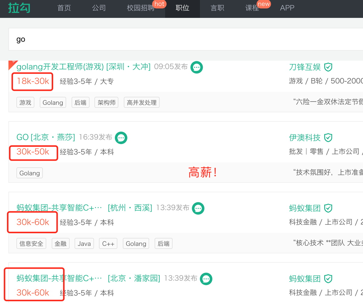Screen dimensions: 363x303
Task: Open the golang开发工程师(游戏) job title
Action: [x=83, y=66]
